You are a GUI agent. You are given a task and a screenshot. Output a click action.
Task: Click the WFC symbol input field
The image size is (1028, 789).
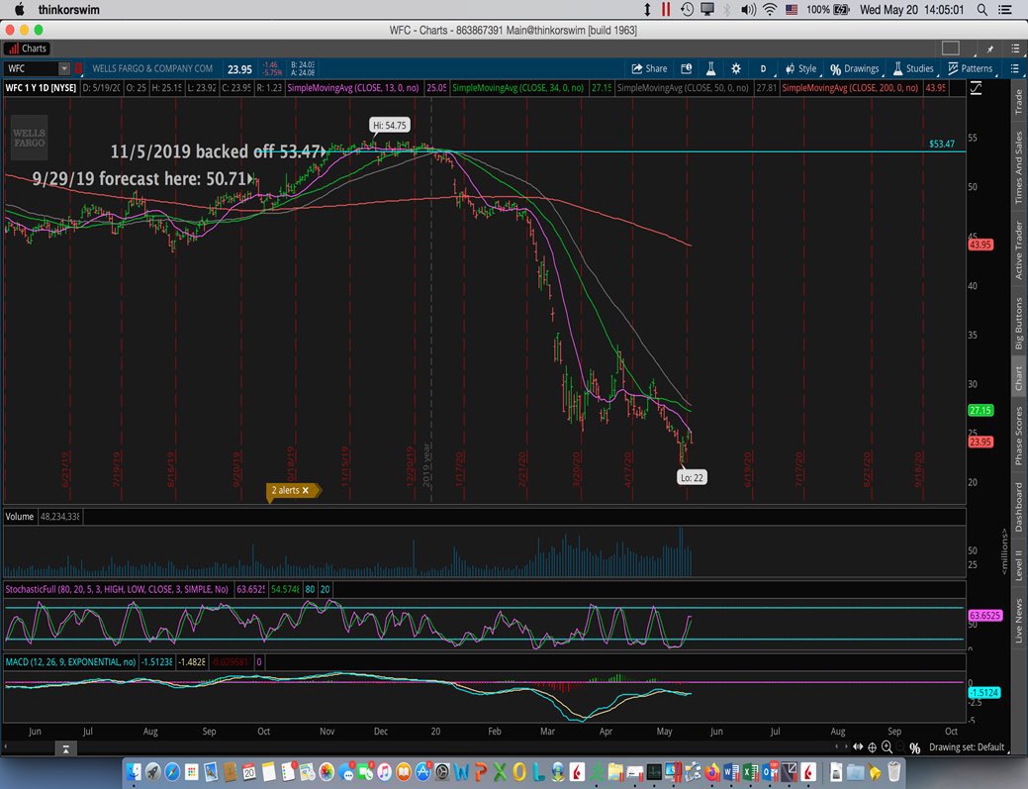pyautogui.click(x=31, y=69)
